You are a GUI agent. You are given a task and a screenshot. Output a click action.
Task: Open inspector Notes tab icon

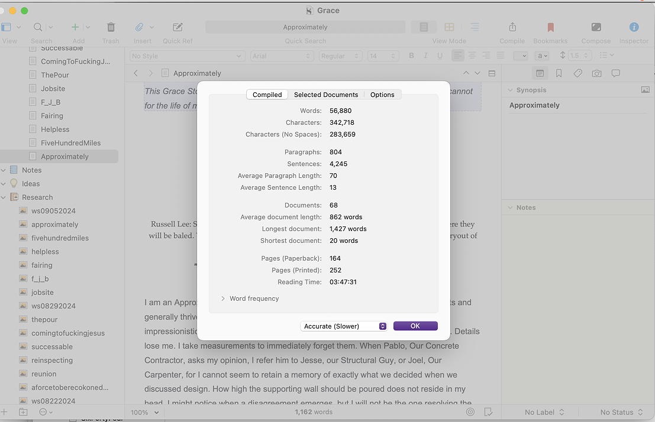tap(540, 73)
